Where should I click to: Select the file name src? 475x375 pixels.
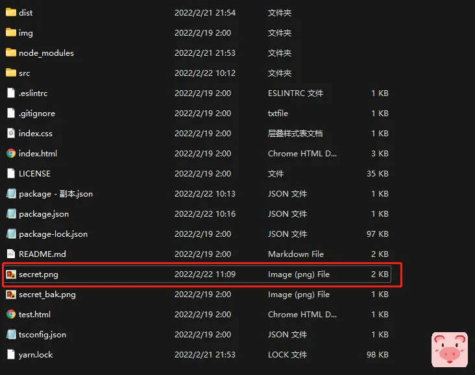[24, 73]
